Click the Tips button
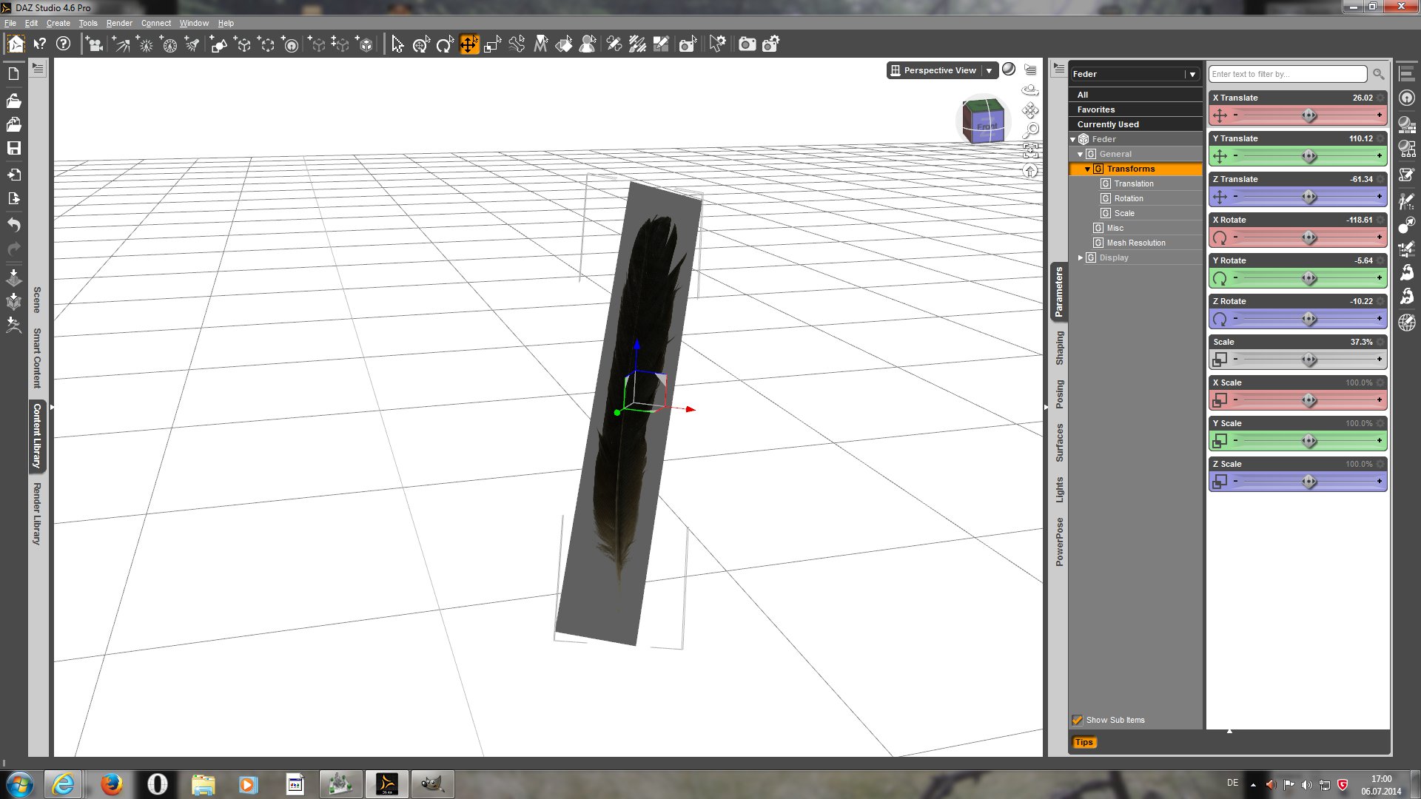Image resolution: width=1421 pixels, height=799 pixels. (1084, 742)
